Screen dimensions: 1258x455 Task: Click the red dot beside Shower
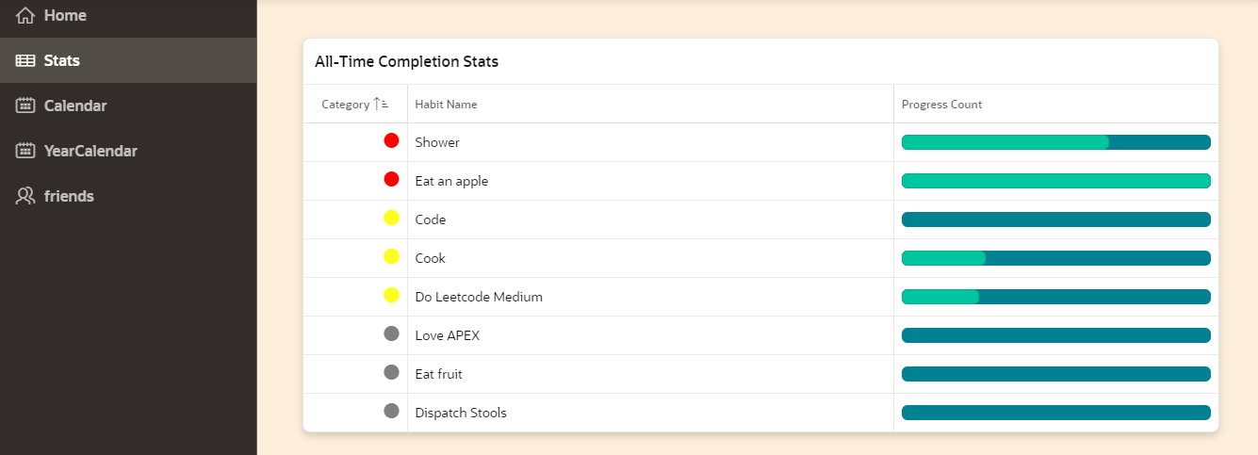(x=391, y=141)
